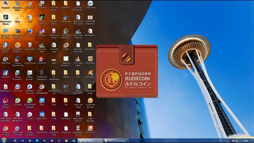Open the volume control in system tray

tap(237, 141)
